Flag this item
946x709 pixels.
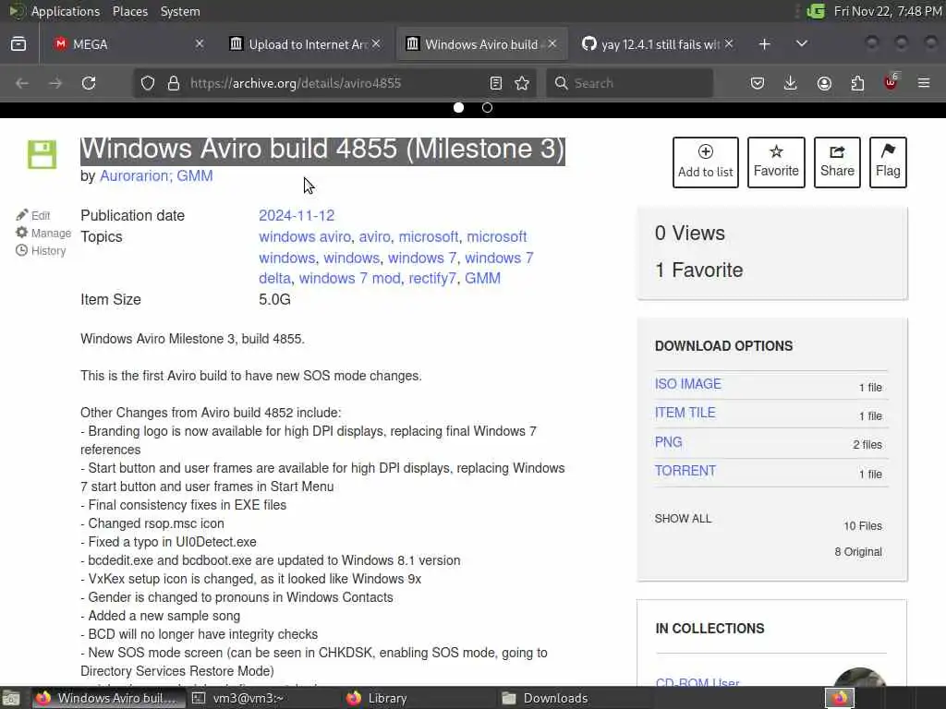pos(888,162)
